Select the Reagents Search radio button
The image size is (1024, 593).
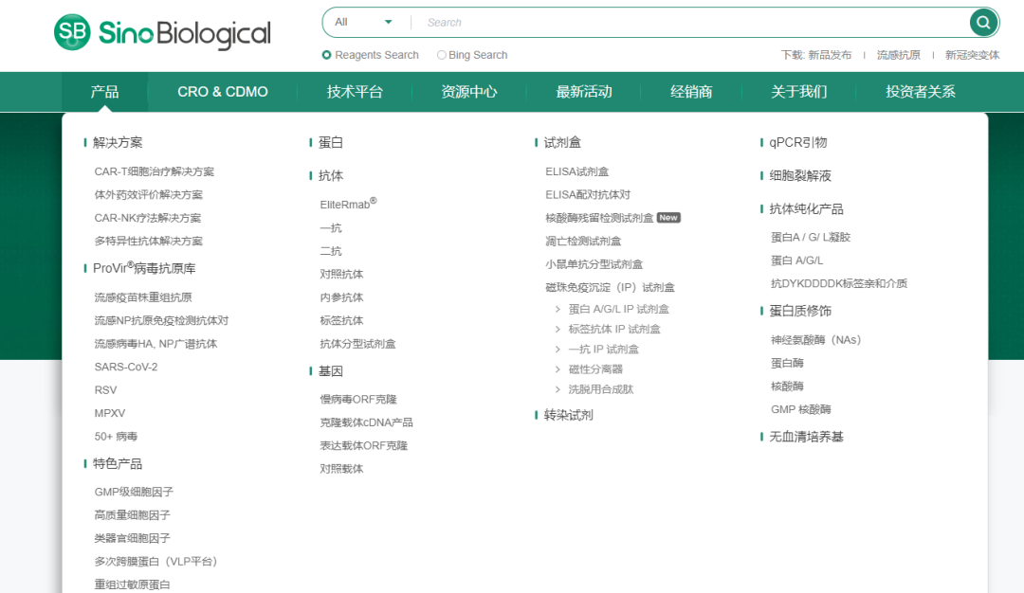click(326, 55)
